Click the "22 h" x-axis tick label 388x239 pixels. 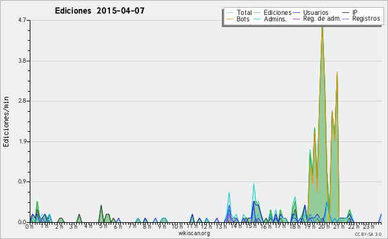(354, 226)
